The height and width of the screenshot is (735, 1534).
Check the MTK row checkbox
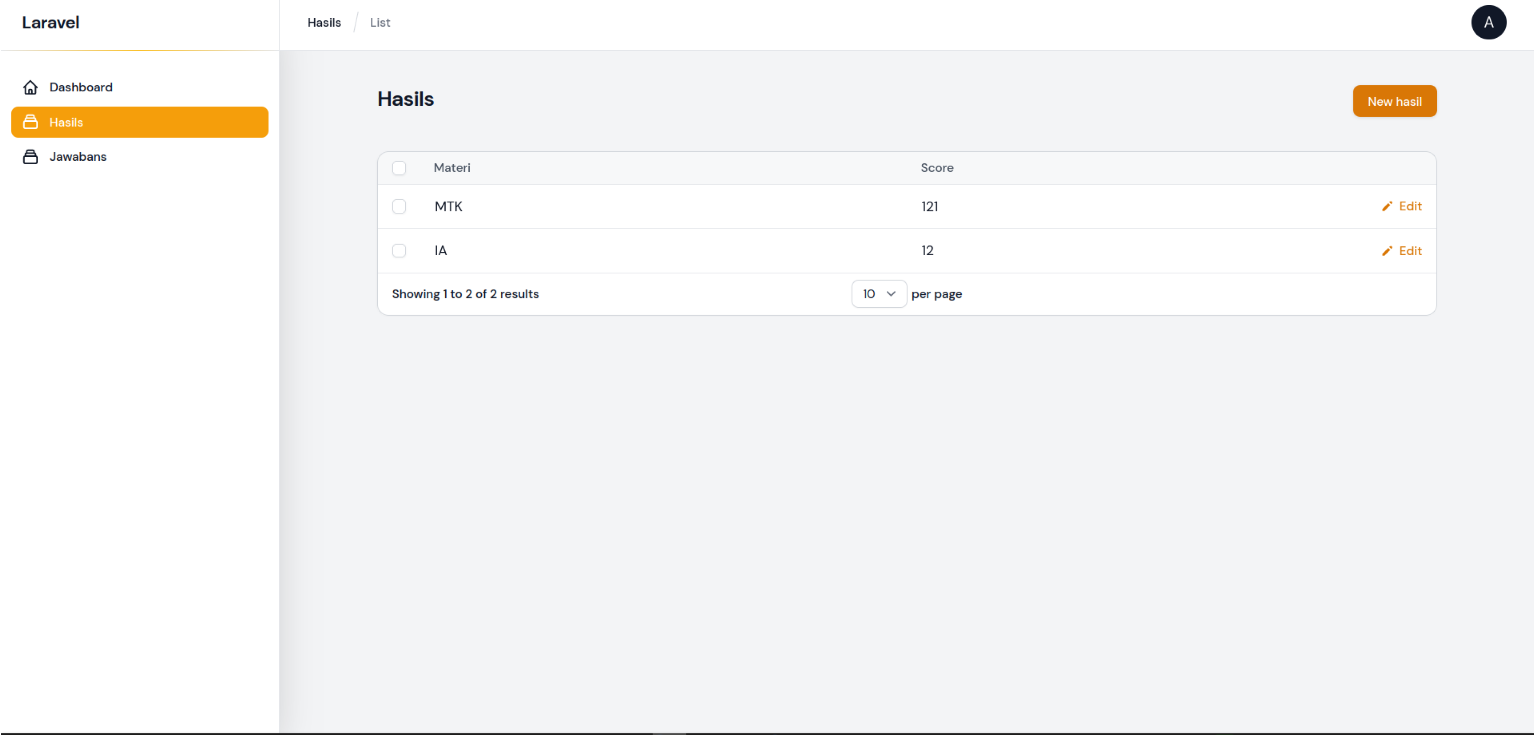(x=399, y=207)
